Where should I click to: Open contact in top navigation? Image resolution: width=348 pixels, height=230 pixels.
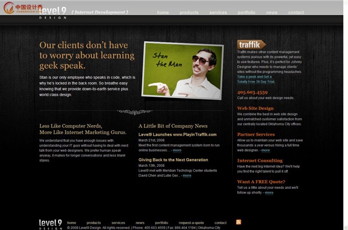tap(296, 12)
